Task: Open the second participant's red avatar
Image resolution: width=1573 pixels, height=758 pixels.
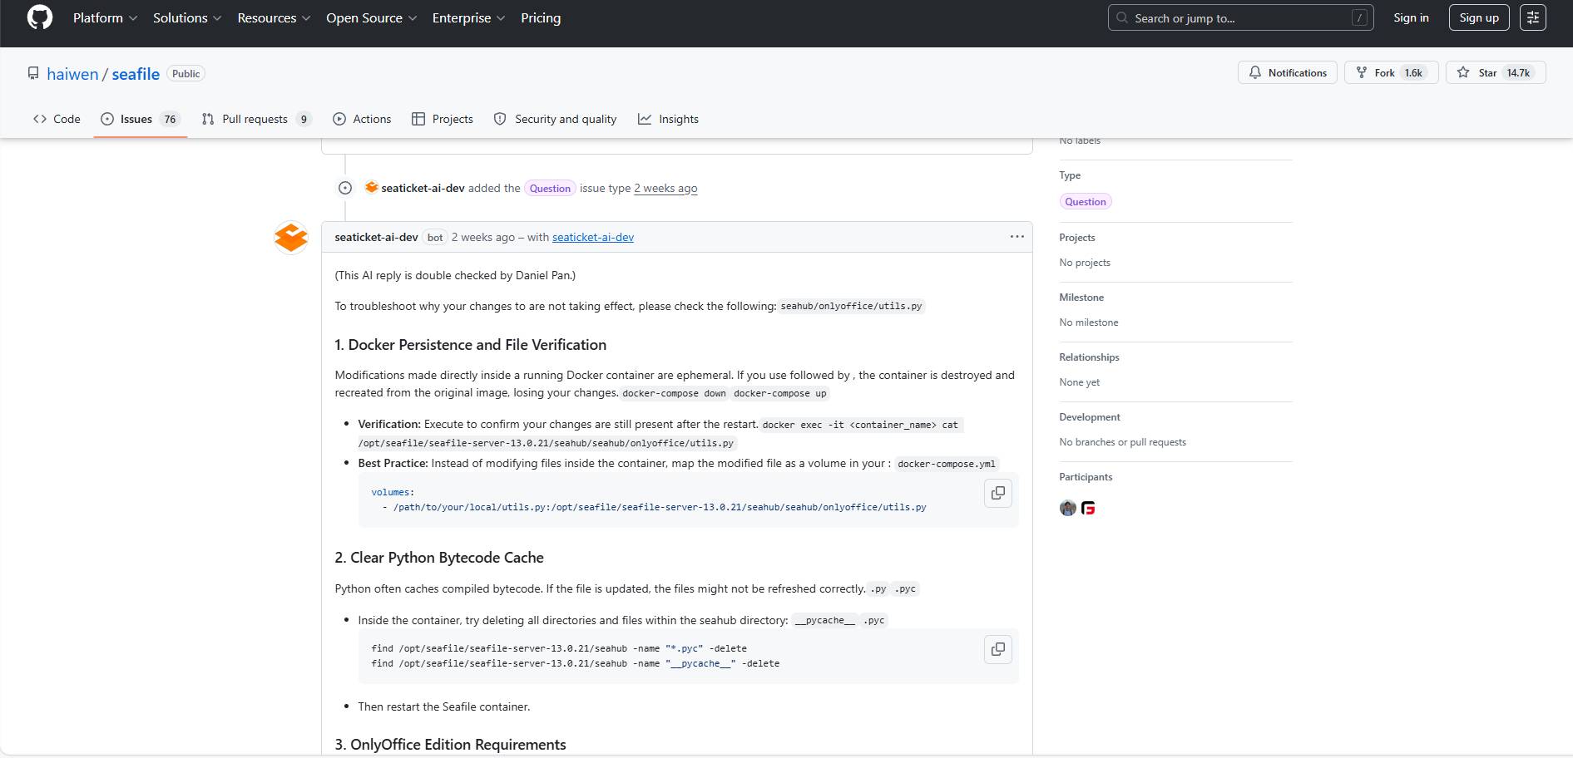Action: (x=1088, y=508)
